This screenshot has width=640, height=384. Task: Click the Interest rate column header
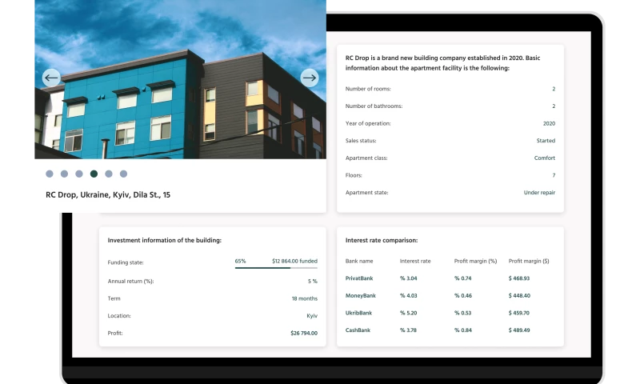point(415,261)
